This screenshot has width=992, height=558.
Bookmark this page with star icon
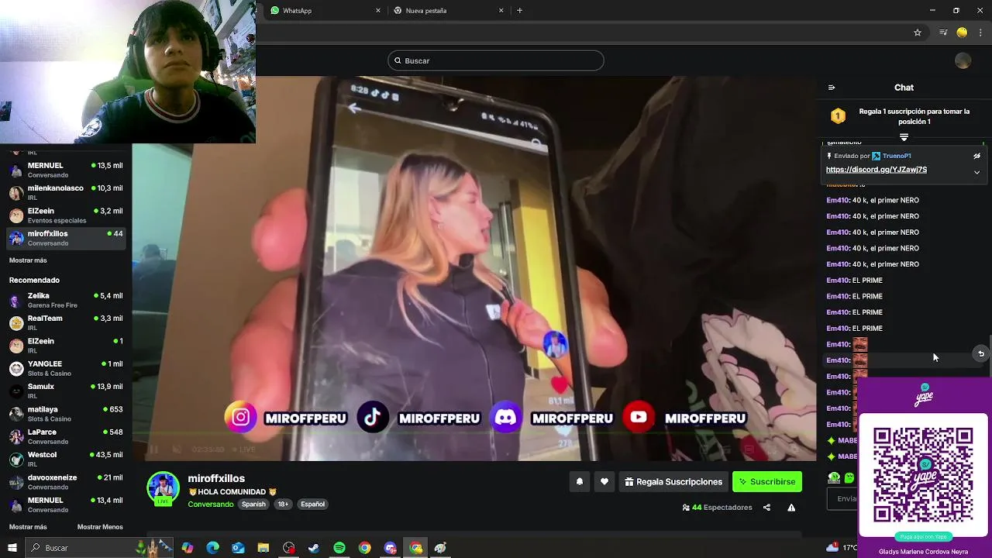[x=918, y=33]
